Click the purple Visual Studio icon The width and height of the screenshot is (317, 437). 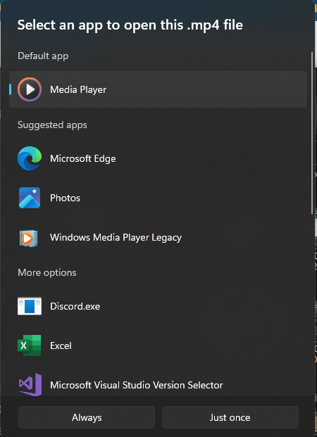coord(30,385)
